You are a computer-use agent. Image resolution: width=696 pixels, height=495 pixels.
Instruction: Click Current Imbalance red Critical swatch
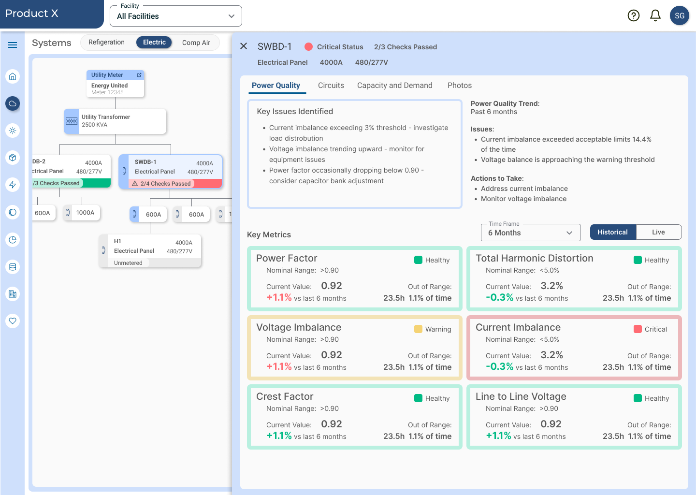click(638, 329)
